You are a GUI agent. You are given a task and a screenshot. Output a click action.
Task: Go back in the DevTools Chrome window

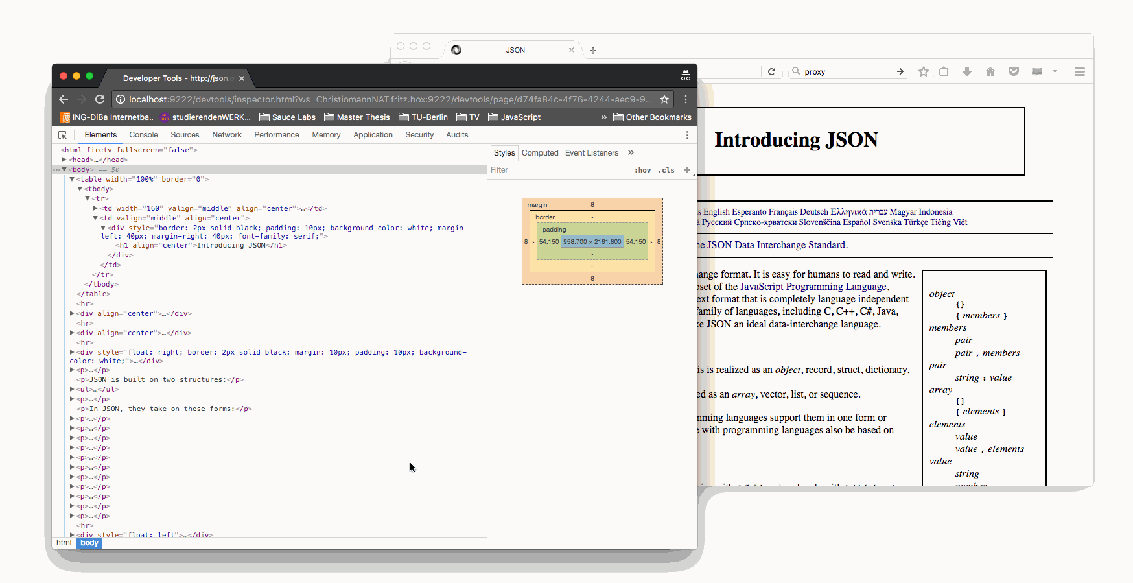(64, 99)
